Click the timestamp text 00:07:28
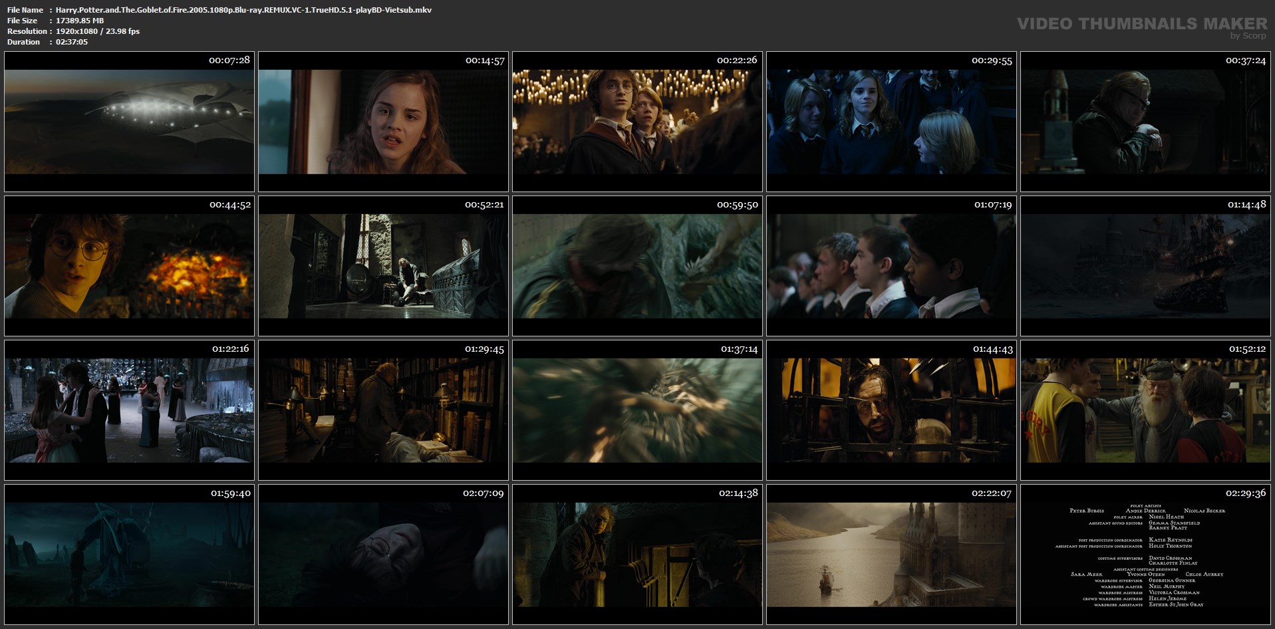Viewport: 1275px width, 629px height. 229,60
